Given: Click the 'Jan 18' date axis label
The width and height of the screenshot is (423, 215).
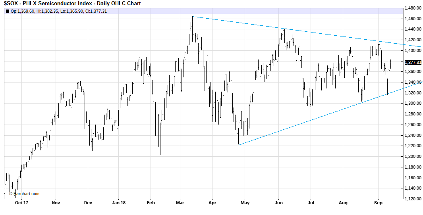Looking at the screenshot, I should coord(119,203).
